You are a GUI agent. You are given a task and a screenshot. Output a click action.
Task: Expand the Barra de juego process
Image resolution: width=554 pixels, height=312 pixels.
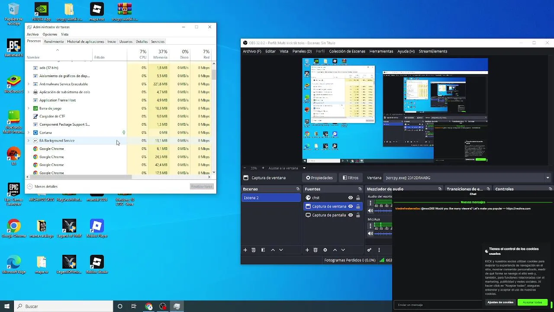pos(29,108)
